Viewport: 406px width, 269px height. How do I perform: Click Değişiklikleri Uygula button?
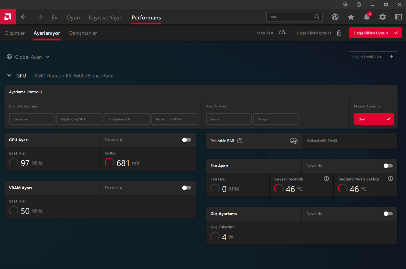coord(375,33)
